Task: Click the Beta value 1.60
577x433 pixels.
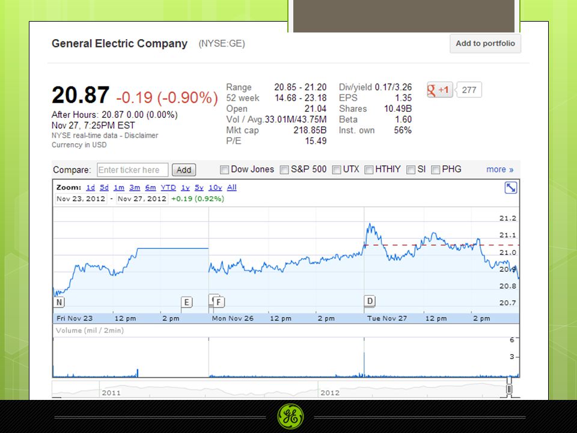Action: click(403, 119)
